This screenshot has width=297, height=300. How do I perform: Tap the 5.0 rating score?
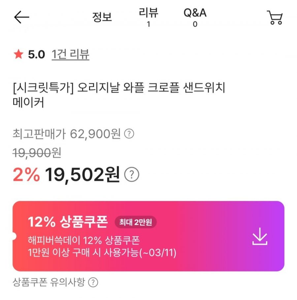pos(36,55)
